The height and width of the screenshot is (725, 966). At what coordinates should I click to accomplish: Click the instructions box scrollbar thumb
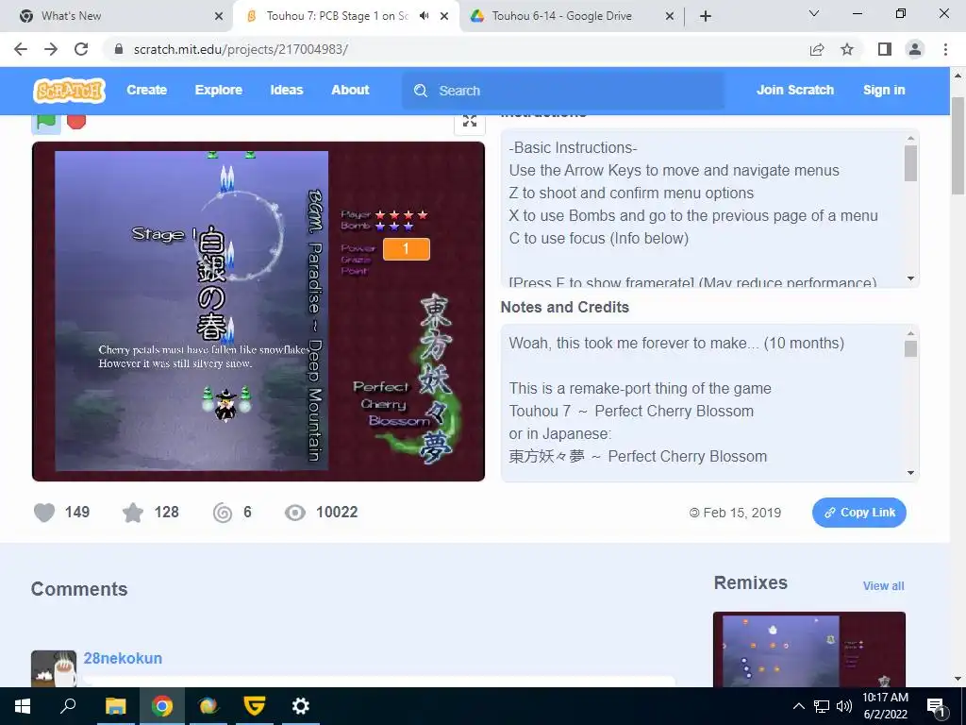(910, 163)
